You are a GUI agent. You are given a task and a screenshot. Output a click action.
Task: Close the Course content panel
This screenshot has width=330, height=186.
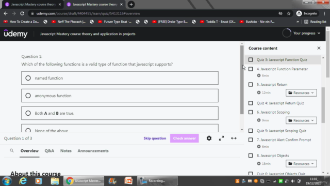tap(319, 48)
